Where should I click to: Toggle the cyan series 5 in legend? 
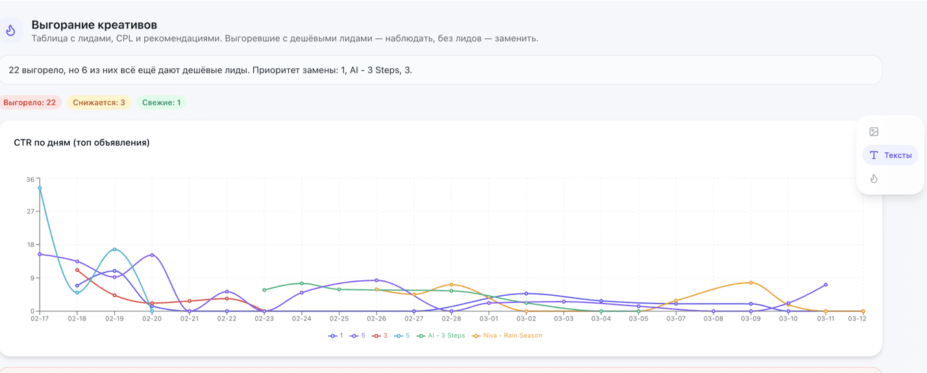pyautogui.click(x=402, y=335)
